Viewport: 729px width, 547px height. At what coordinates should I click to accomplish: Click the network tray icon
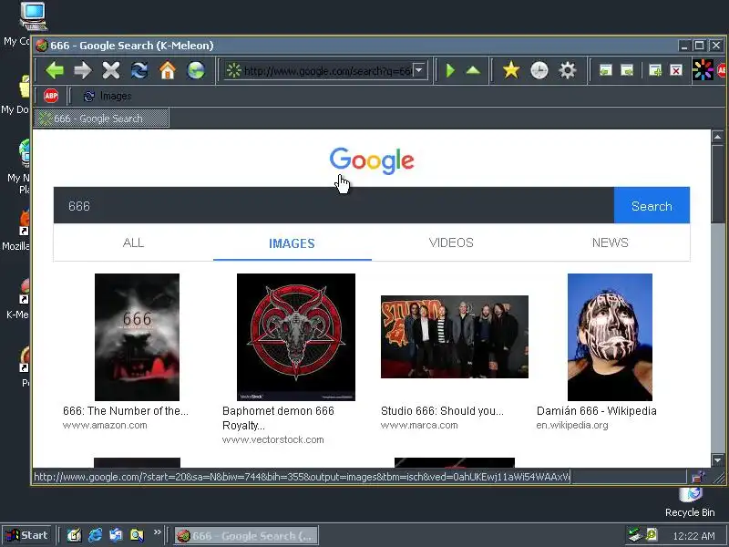tap(634, 535)
